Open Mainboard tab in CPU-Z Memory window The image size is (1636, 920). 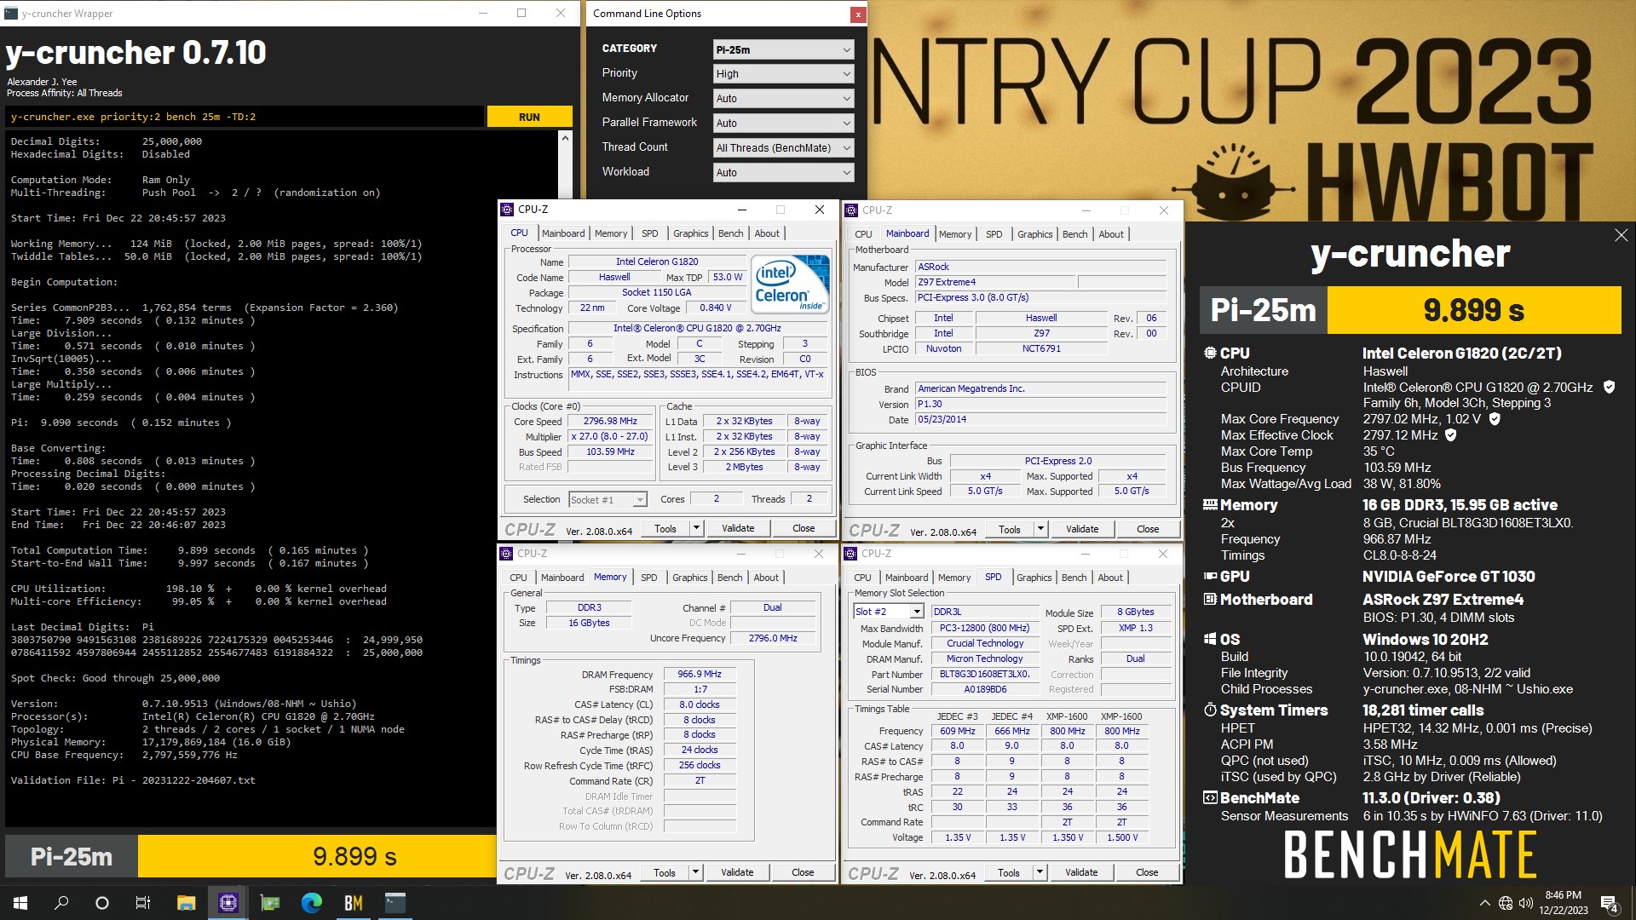pos(562,578)
